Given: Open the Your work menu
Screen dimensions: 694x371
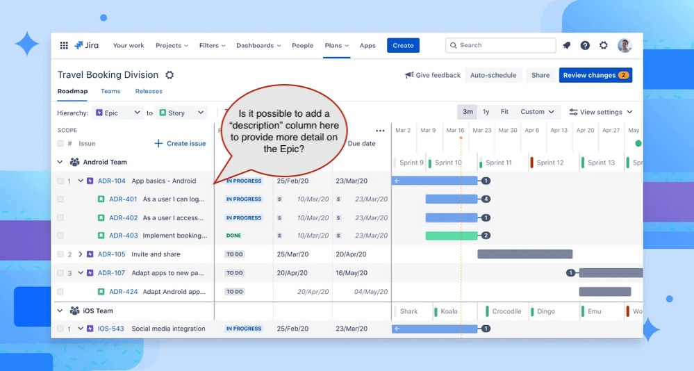Looking at the screenshot, I should (x=129, y=45).
